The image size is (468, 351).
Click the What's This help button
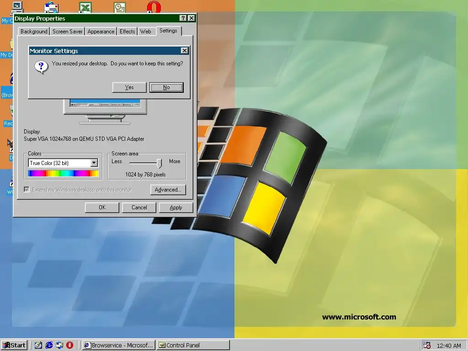coord(183,18)
